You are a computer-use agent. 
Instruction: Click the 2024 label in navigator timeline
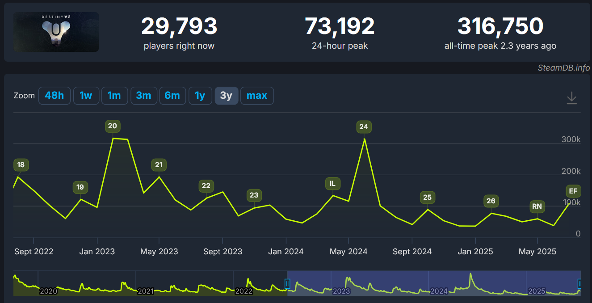pos(439,291)
